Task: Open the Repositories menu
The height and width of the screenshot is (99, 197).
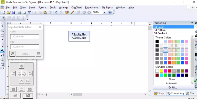Action: tap(92, 8)
